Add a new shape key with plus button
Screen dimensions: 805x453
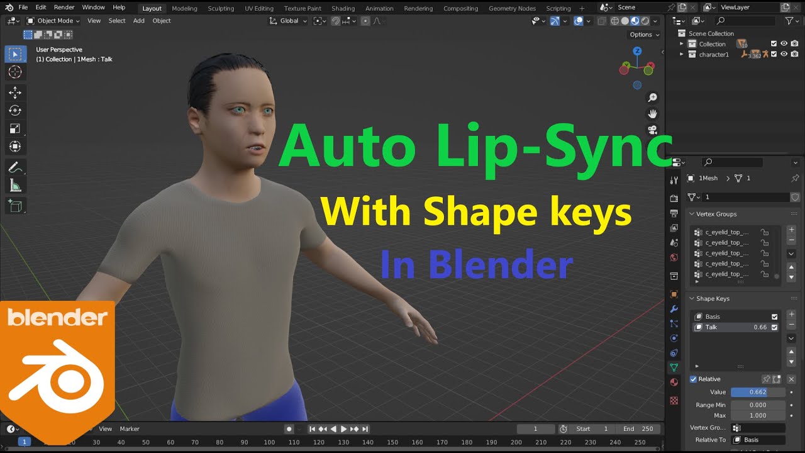click(792, 314)
